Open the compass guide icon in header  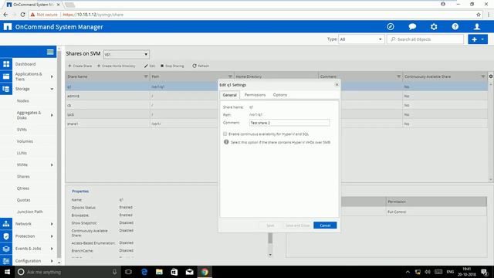(x=391, y=27)
